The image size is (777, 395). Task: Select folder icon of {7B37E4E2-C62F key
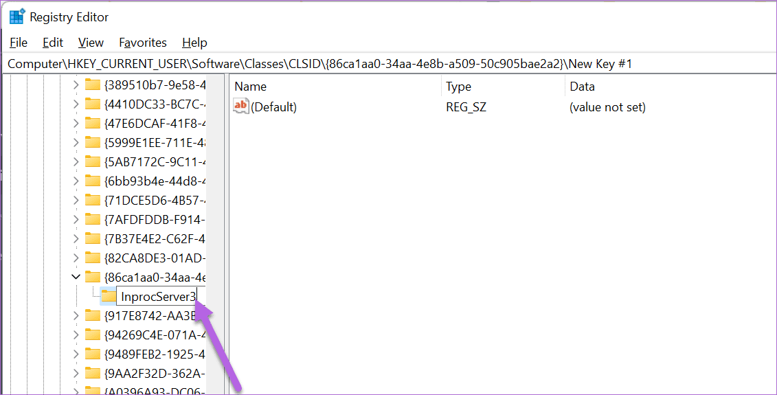pos(93,238)
